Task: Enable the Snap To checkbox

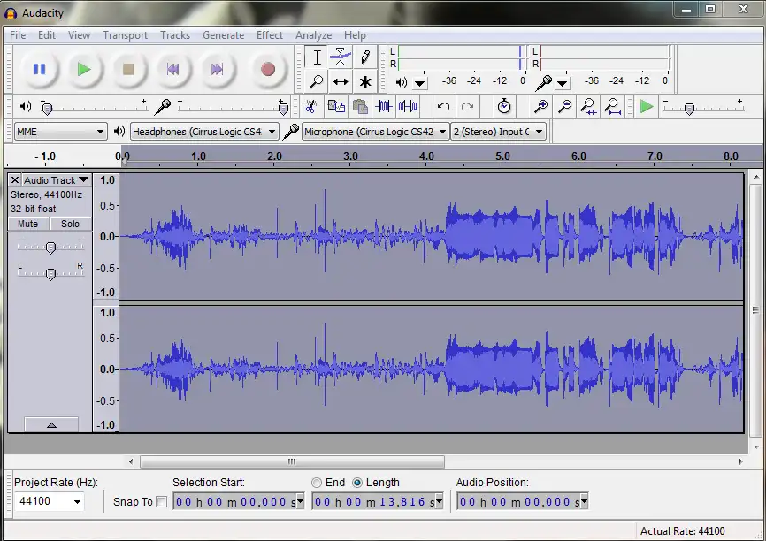Action: (161, 501)
